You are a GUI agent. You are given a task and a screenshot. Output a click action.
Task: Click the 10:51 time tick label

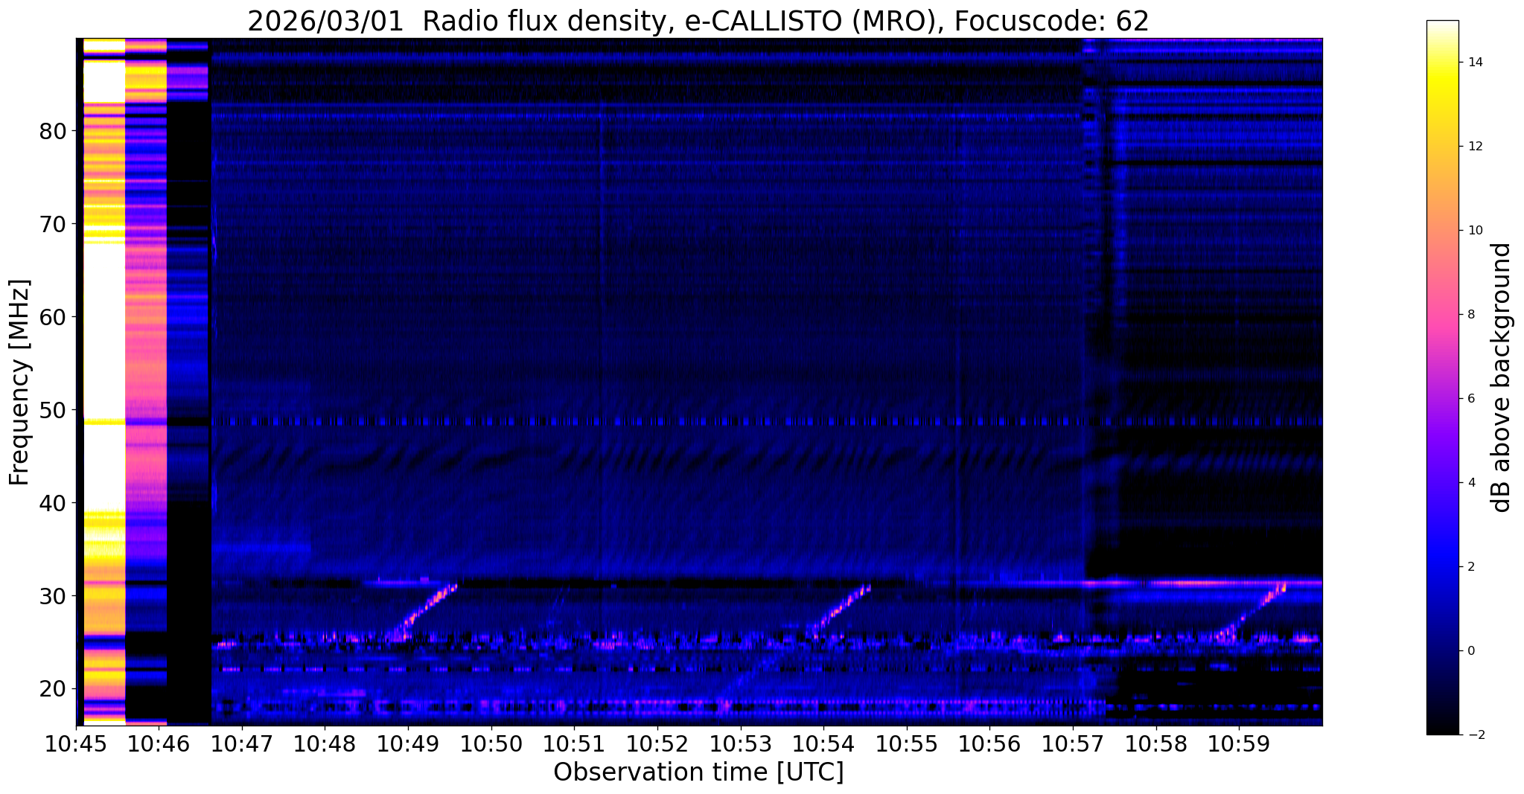(x=574, y=743)
